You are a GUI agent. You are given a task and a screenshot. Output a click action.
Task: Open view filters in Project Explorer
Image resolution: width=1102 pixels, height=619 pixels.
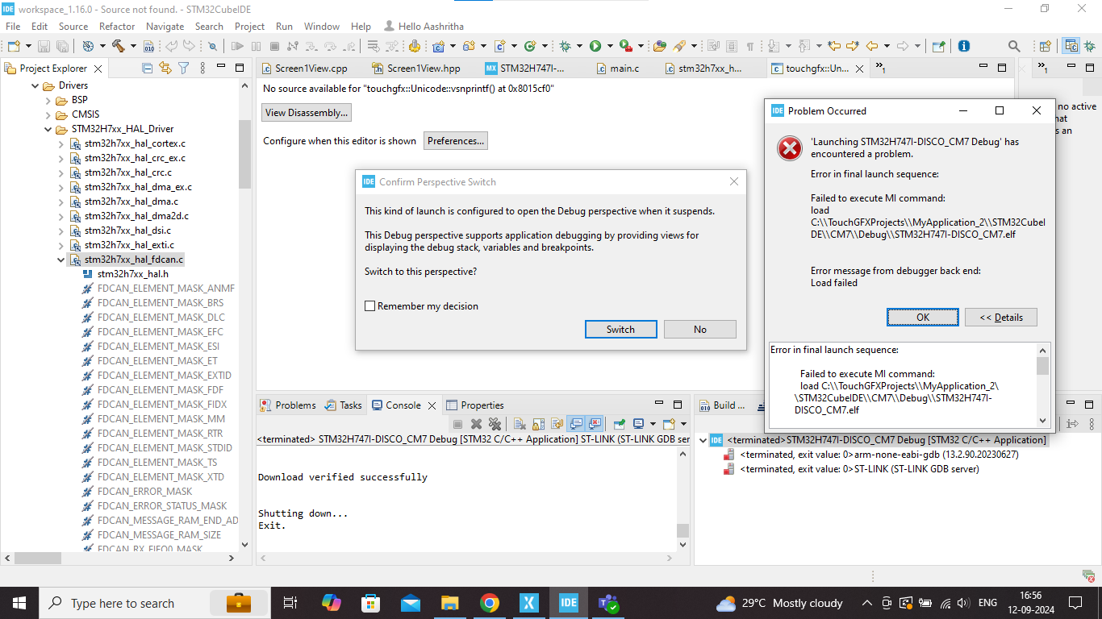tap(183, 68)
